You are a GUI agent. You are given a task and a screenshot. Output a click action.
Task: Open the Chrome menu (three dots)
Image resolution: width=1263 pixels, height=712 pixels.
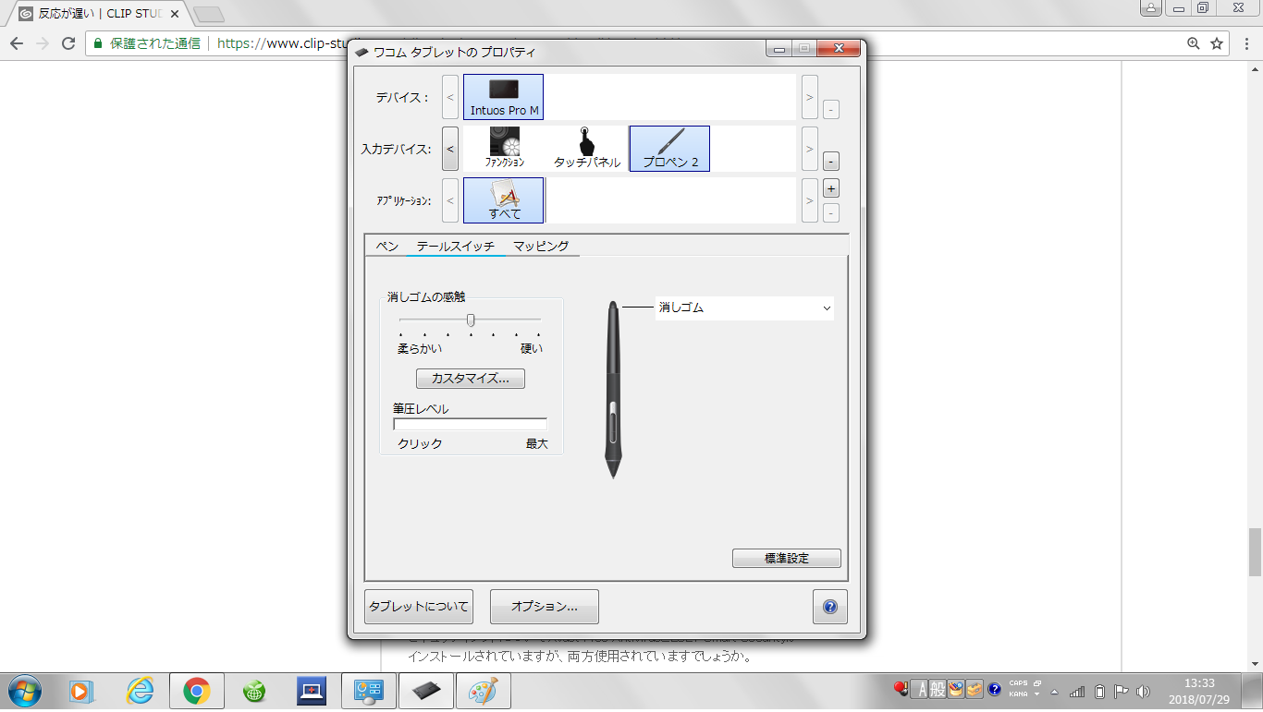(1246, 43)
